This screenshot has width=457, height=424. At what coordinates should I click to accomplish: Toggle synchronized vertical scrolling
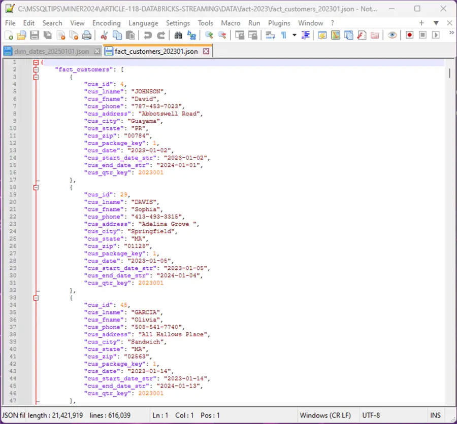240,35
